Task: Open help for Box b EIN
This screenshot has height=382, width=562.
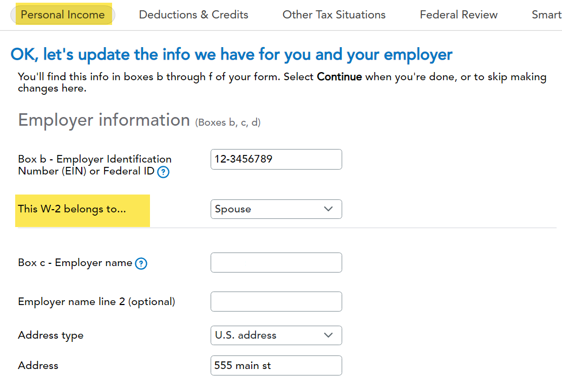Action: coord(163,172)
